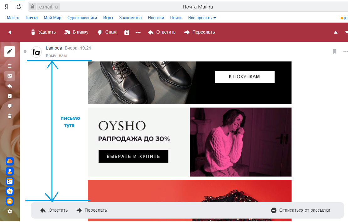Image resolution: width=348 pixels, height=222 pixels.
Task: Click the red banner with the patterned garment
Action: 190,191
